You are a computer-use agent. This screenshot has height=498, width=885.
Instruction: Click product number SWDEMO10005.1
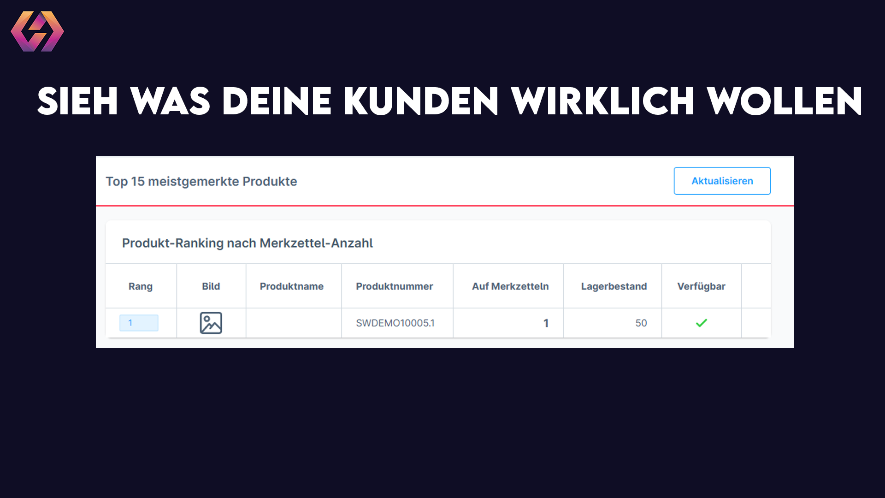pos(395,323)
